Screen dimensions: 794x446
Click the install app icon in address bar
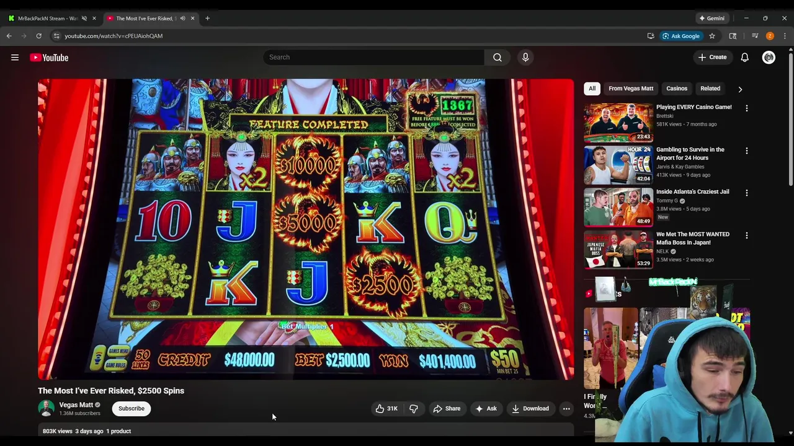(651, 36)
